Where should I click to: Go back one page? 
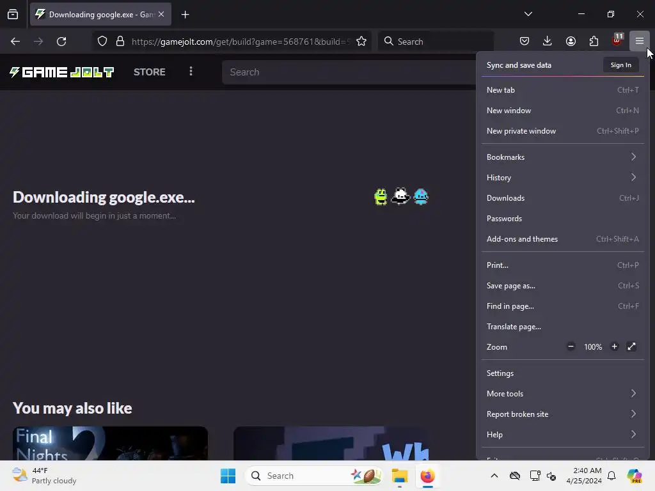pos(15,41)
